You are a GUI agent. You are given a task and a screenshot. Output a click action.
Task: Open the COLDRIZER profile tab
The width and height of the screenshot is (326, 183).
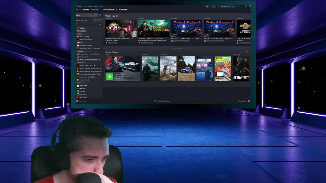(122, 9)
